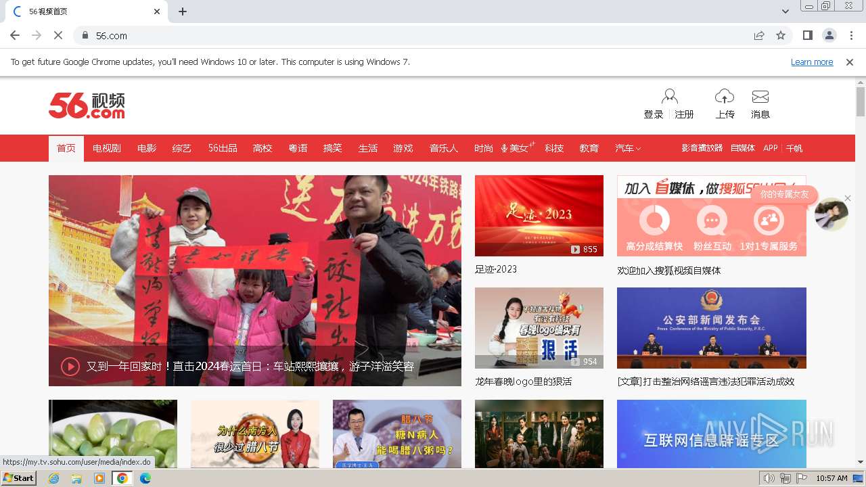Viewport: 866px width, 487px height.
Task: Click the volume speaker tray icon
Action: tap(769, 478)
